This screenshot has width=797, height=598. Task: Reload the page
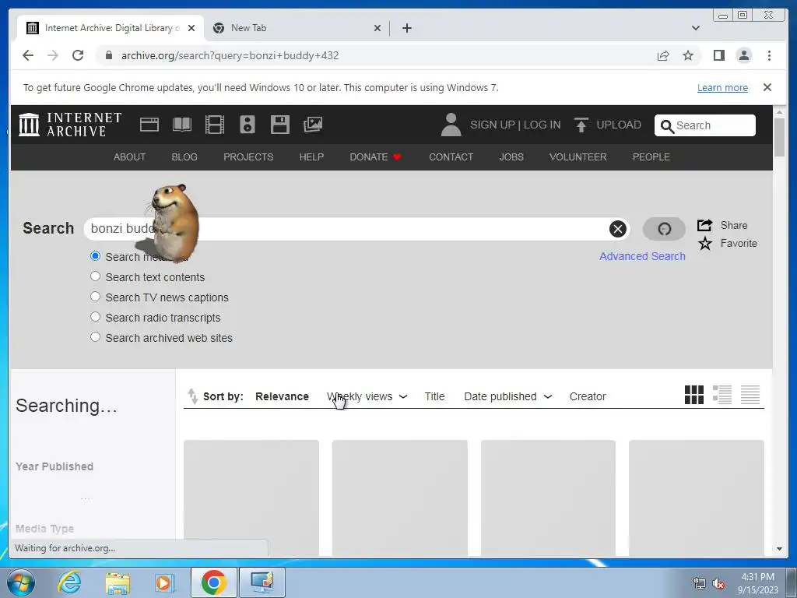coord(78,55)
